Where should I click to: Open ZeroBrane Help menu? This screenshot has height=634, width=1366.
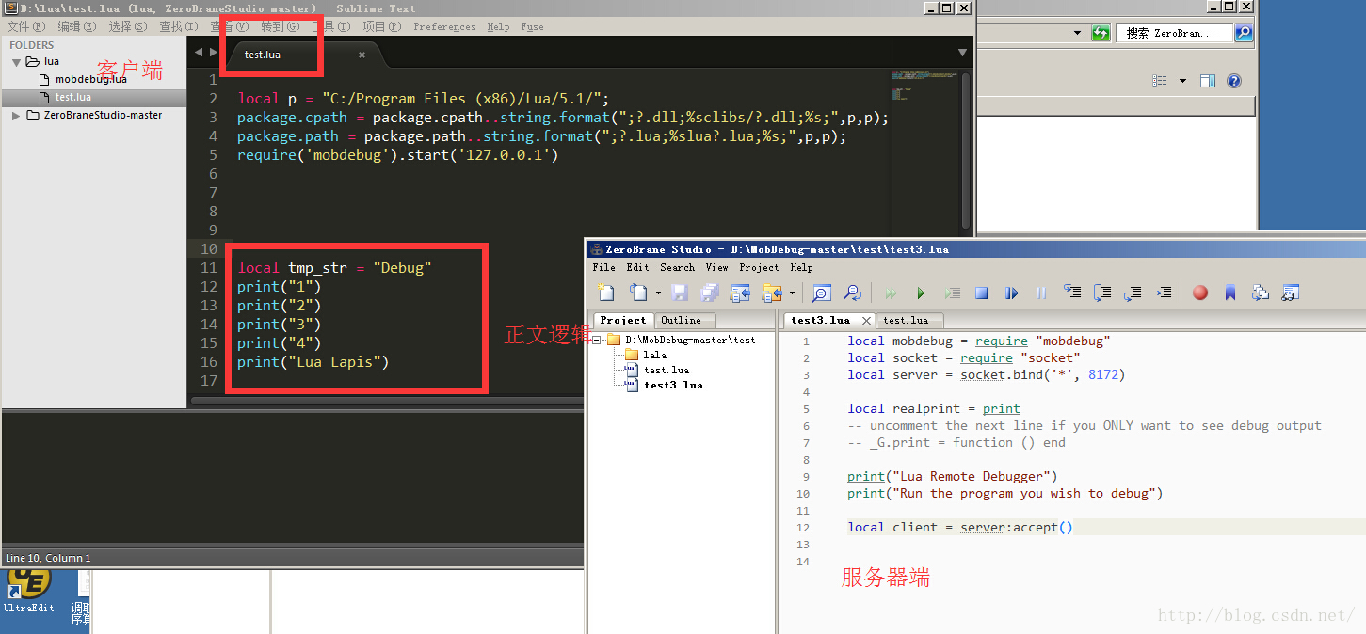801,268
